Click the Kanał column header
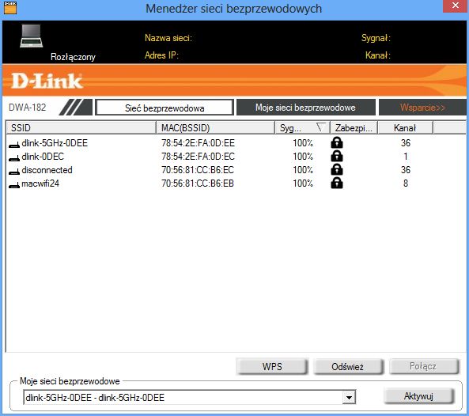Viewport: 469px width, 416px height. [405, 127]
